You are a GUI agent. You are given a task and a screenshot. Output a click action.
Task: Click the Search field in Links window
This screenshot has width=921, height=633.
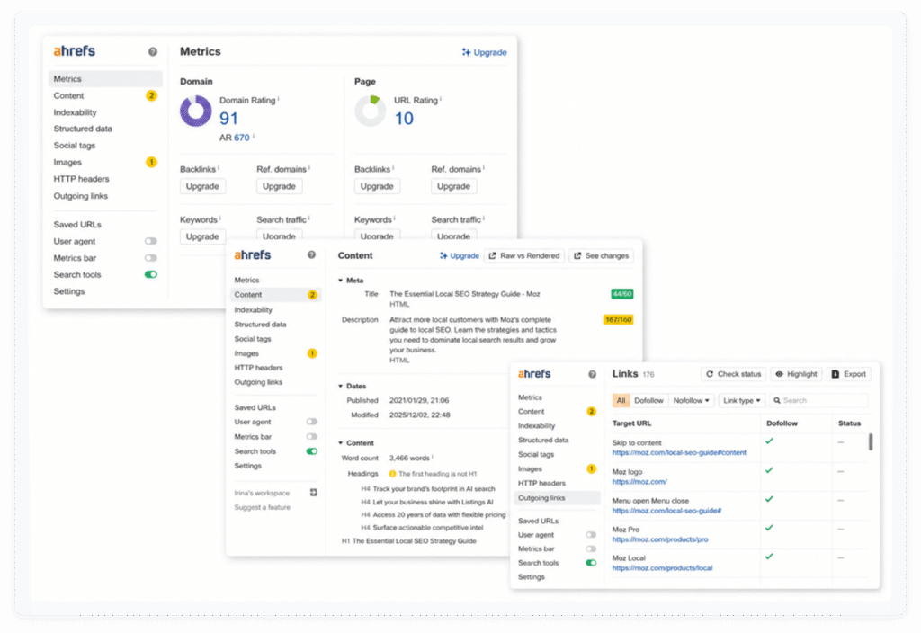(818, 400)
